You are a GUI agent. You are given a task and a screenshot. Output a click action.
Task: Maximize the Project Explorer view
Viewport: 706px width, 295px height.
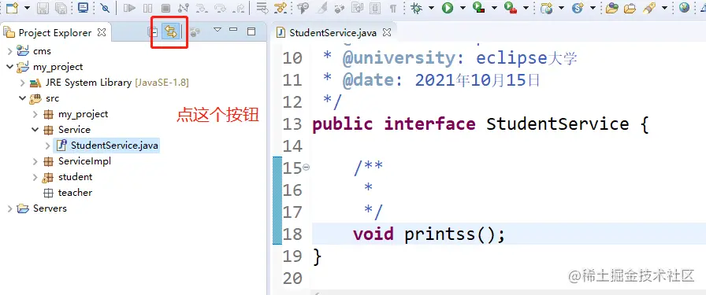click(x=251, y=31)
